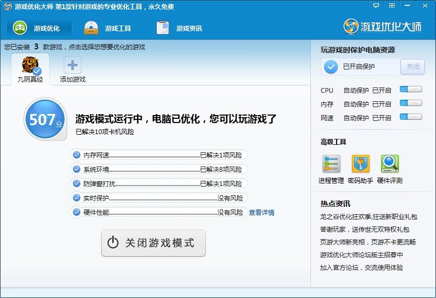Switch to the 游戏工具 tab
This screenshot has height=298, width=436.
(107, 28)
